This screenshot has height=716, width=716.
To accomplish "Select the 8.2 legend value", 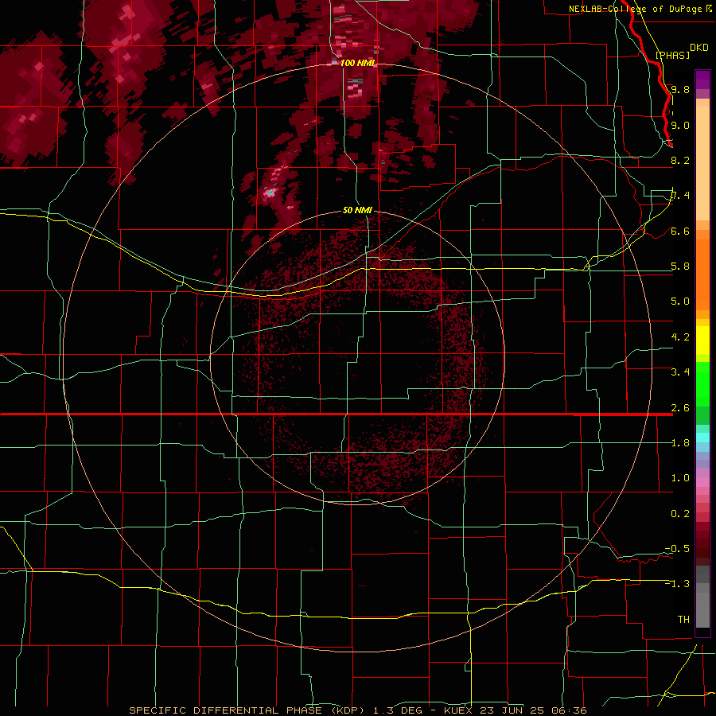I will coord(680,160).
